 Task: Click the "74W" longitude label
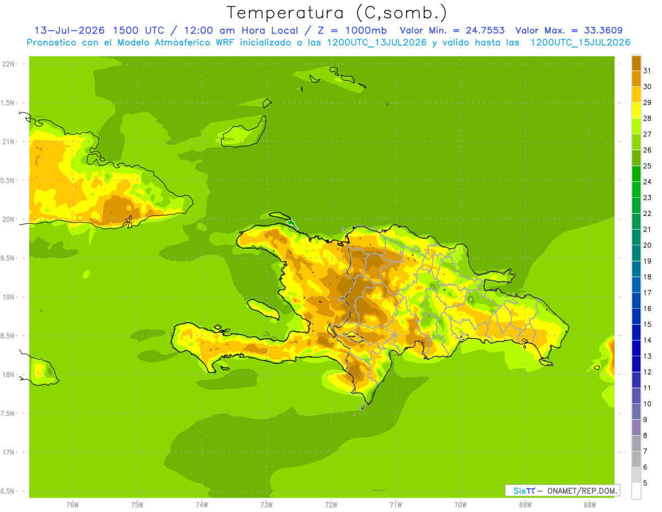pos(202,504)
